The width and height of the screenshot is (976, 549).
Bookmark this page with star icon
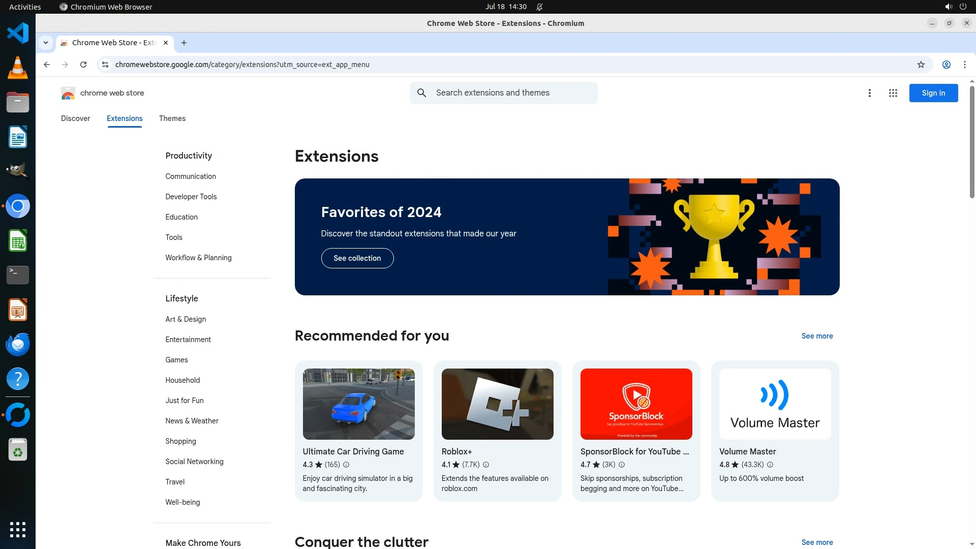(x=921, y=65)
